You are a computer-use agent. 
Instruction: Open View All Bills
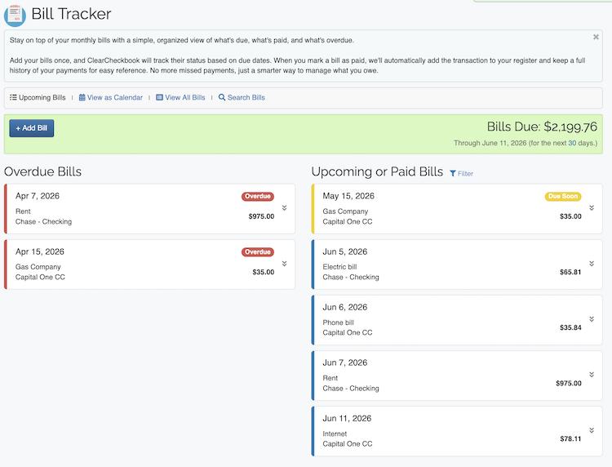click(x=180, y=98)
